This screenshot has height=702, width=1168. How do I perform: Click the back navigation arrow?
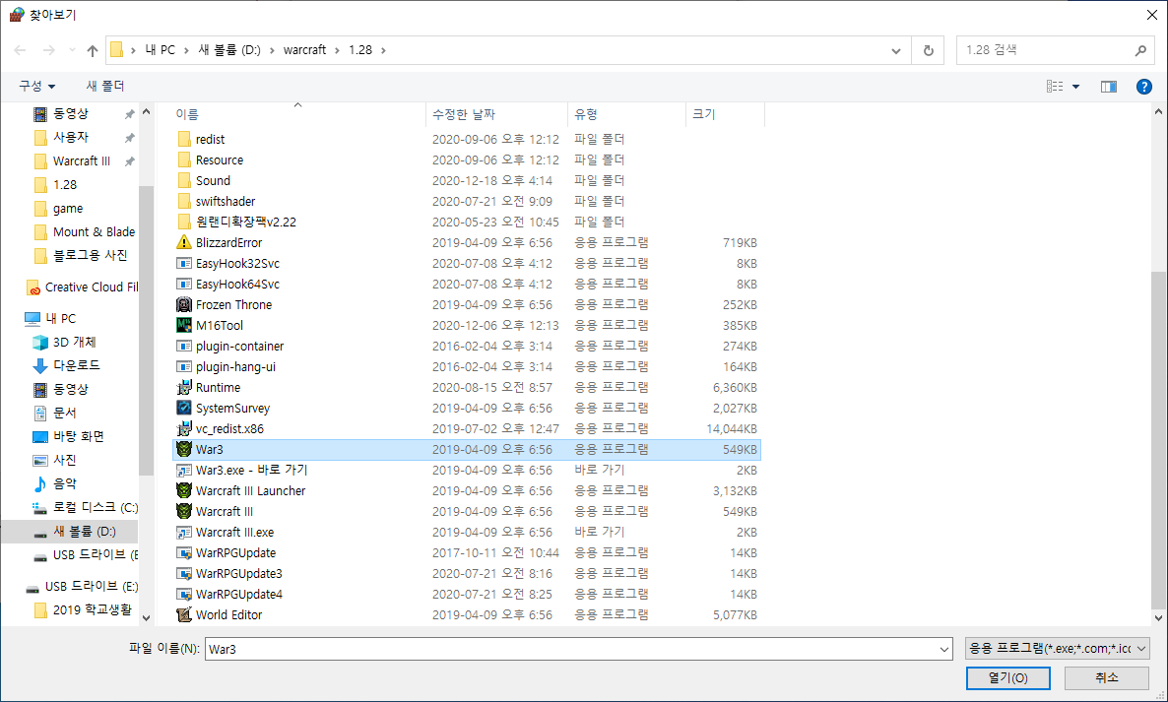tap(20, 50)
